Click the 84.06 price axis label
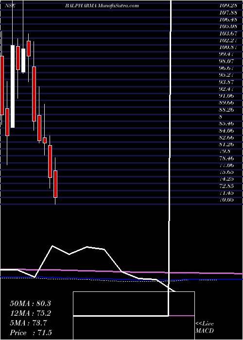This screenshot has width=243, height=340. (x=226, y=131)
